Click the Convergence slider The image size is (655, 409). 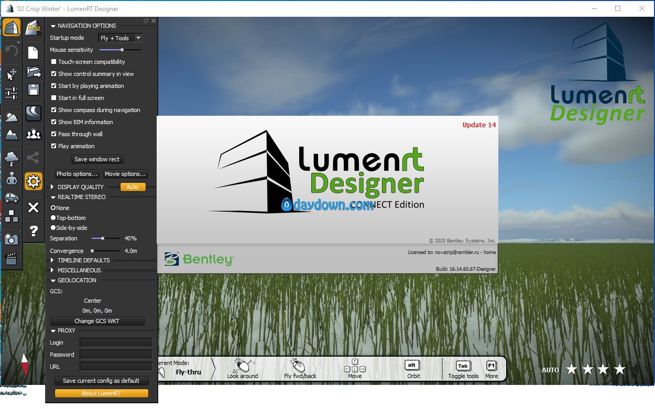click(106, 251)
